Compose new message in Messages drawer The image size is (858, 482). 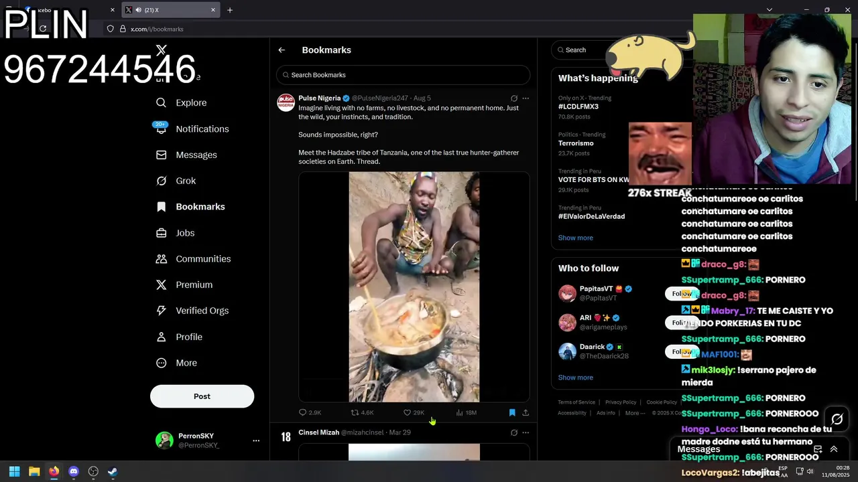click(x=818, y=449)
